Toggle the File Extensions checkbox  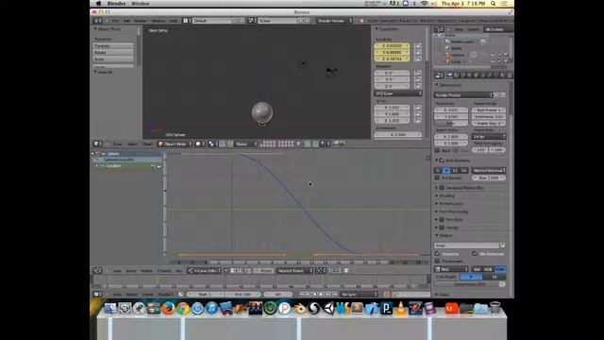click(475, 254)
